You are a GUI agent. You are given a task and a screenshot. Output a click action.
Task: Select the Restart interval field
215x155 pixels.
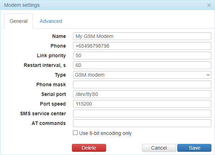point(142,65)
